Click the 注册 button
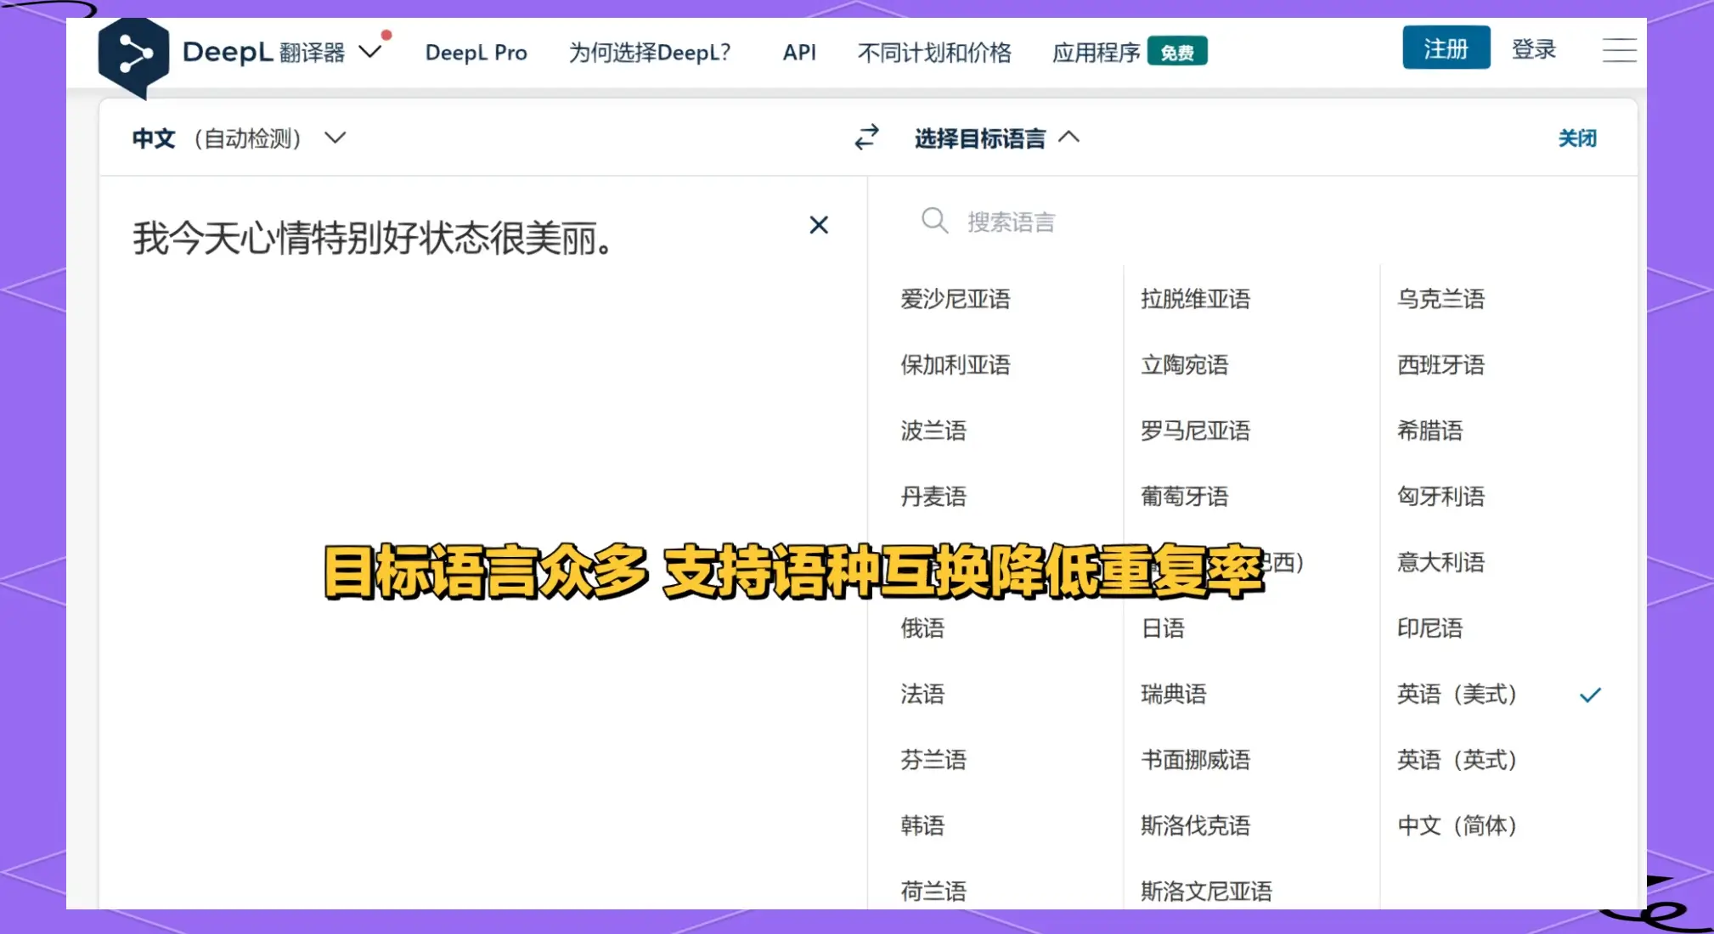 [x=1446, y=48]
